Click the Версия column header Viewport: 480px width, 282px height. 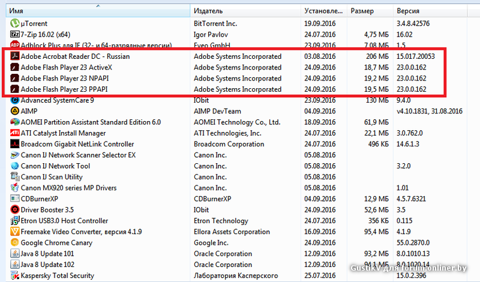tap(408, 11)
